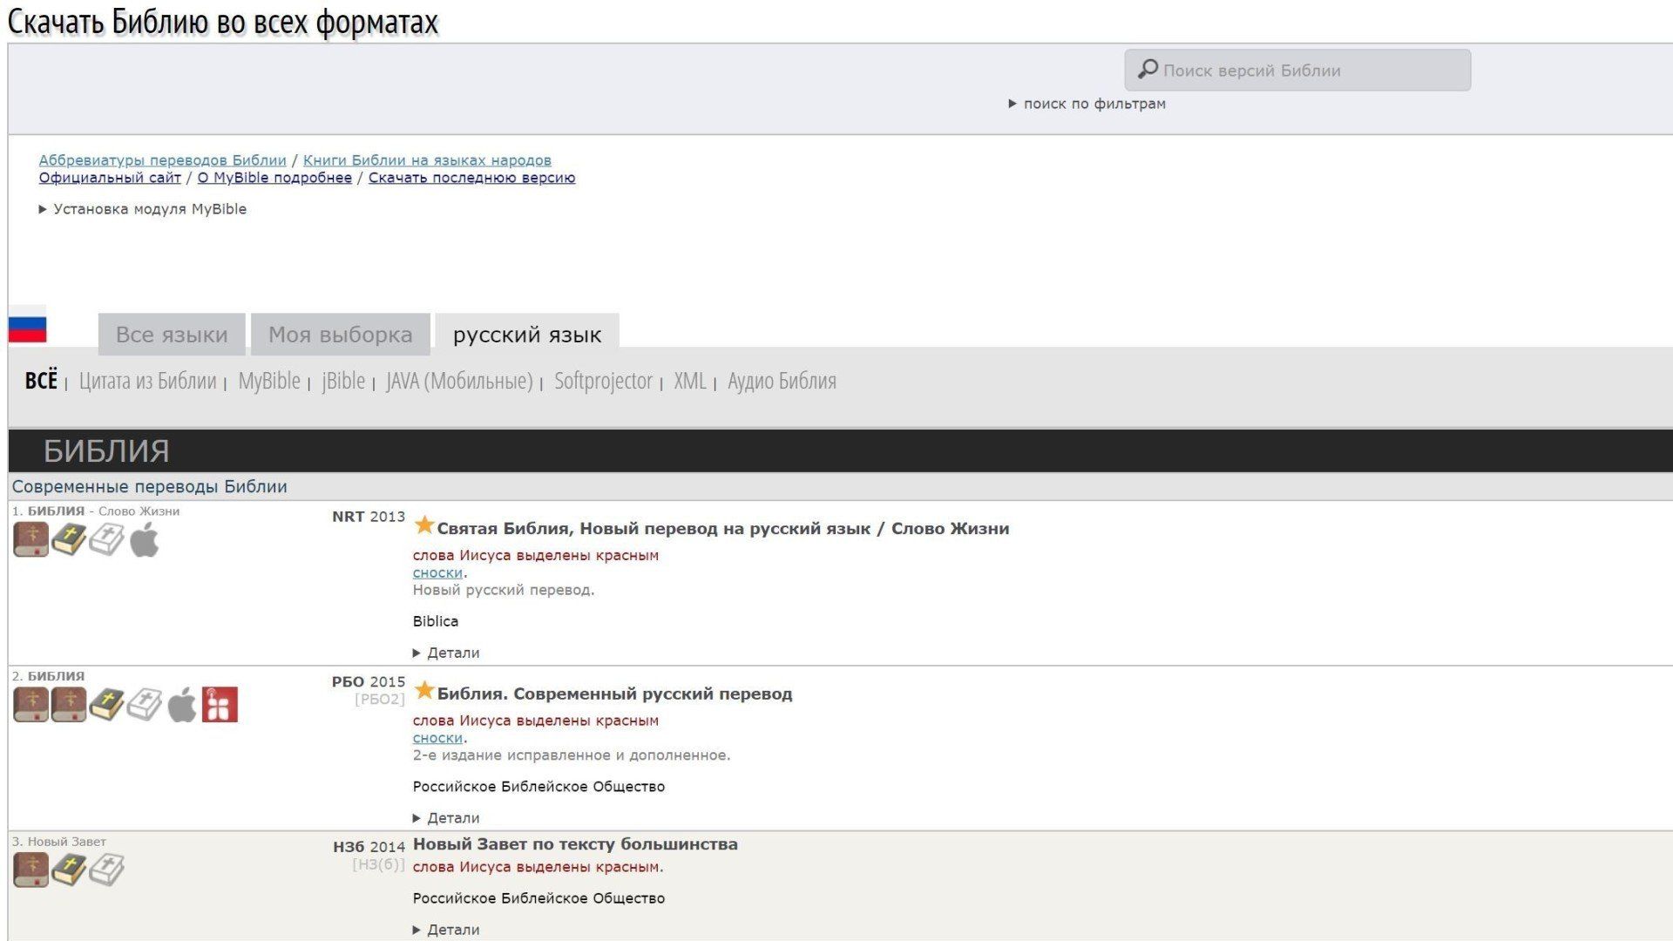Click the Russian flag icon
The image size is (1673, 941).
tap(28, 324)
